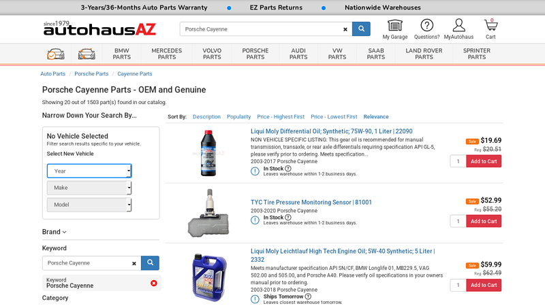Open the Model dropdown

click(89, 205)
